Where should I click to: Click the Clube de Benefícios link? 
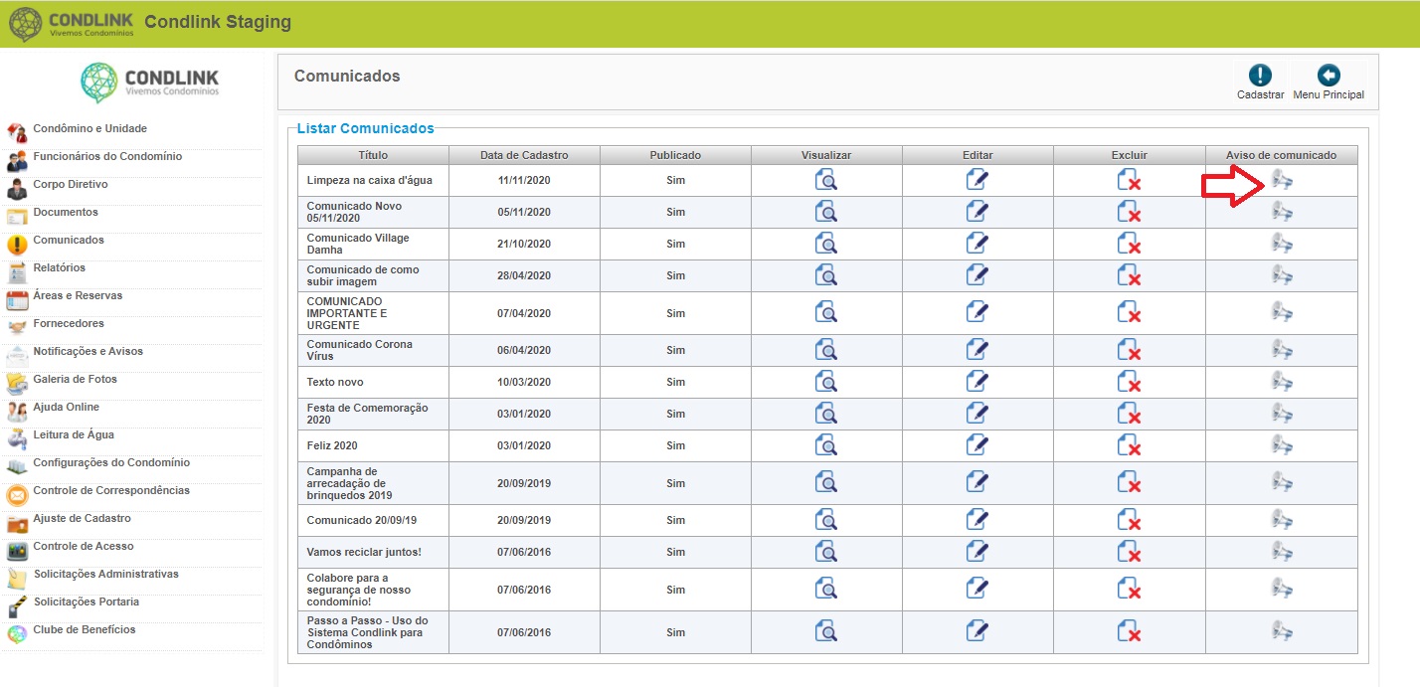[85, 629]
